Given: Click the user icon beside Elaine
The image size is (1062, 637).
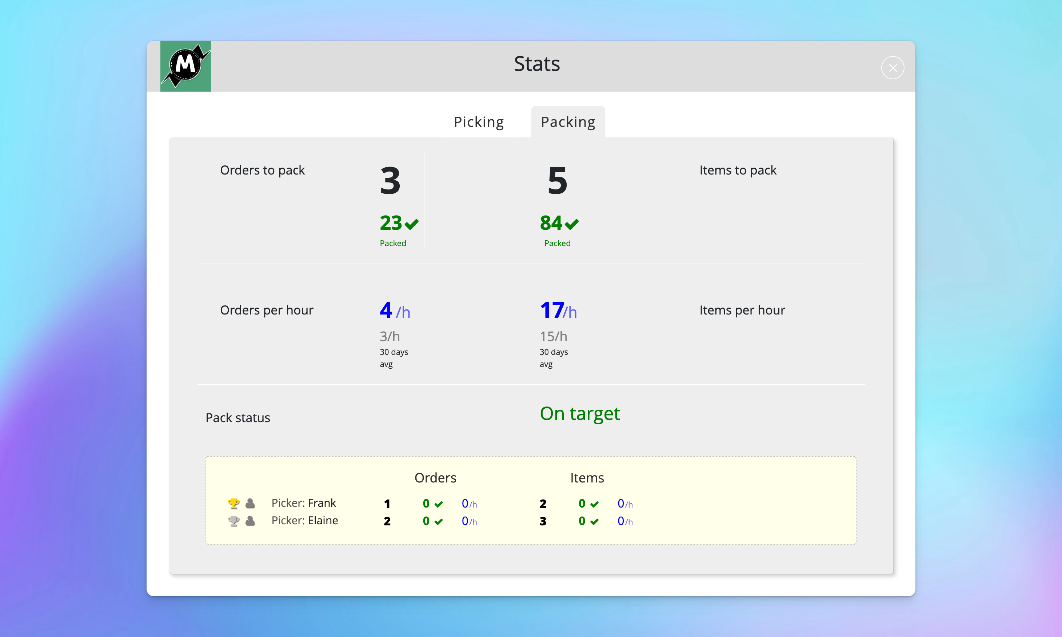Looking at the screenshot, I should pyautogui.click(x=250, y=521).
